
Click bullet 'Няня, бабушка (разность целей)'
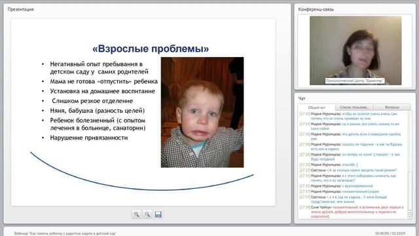pyautogui.click(x=98, y=111)
